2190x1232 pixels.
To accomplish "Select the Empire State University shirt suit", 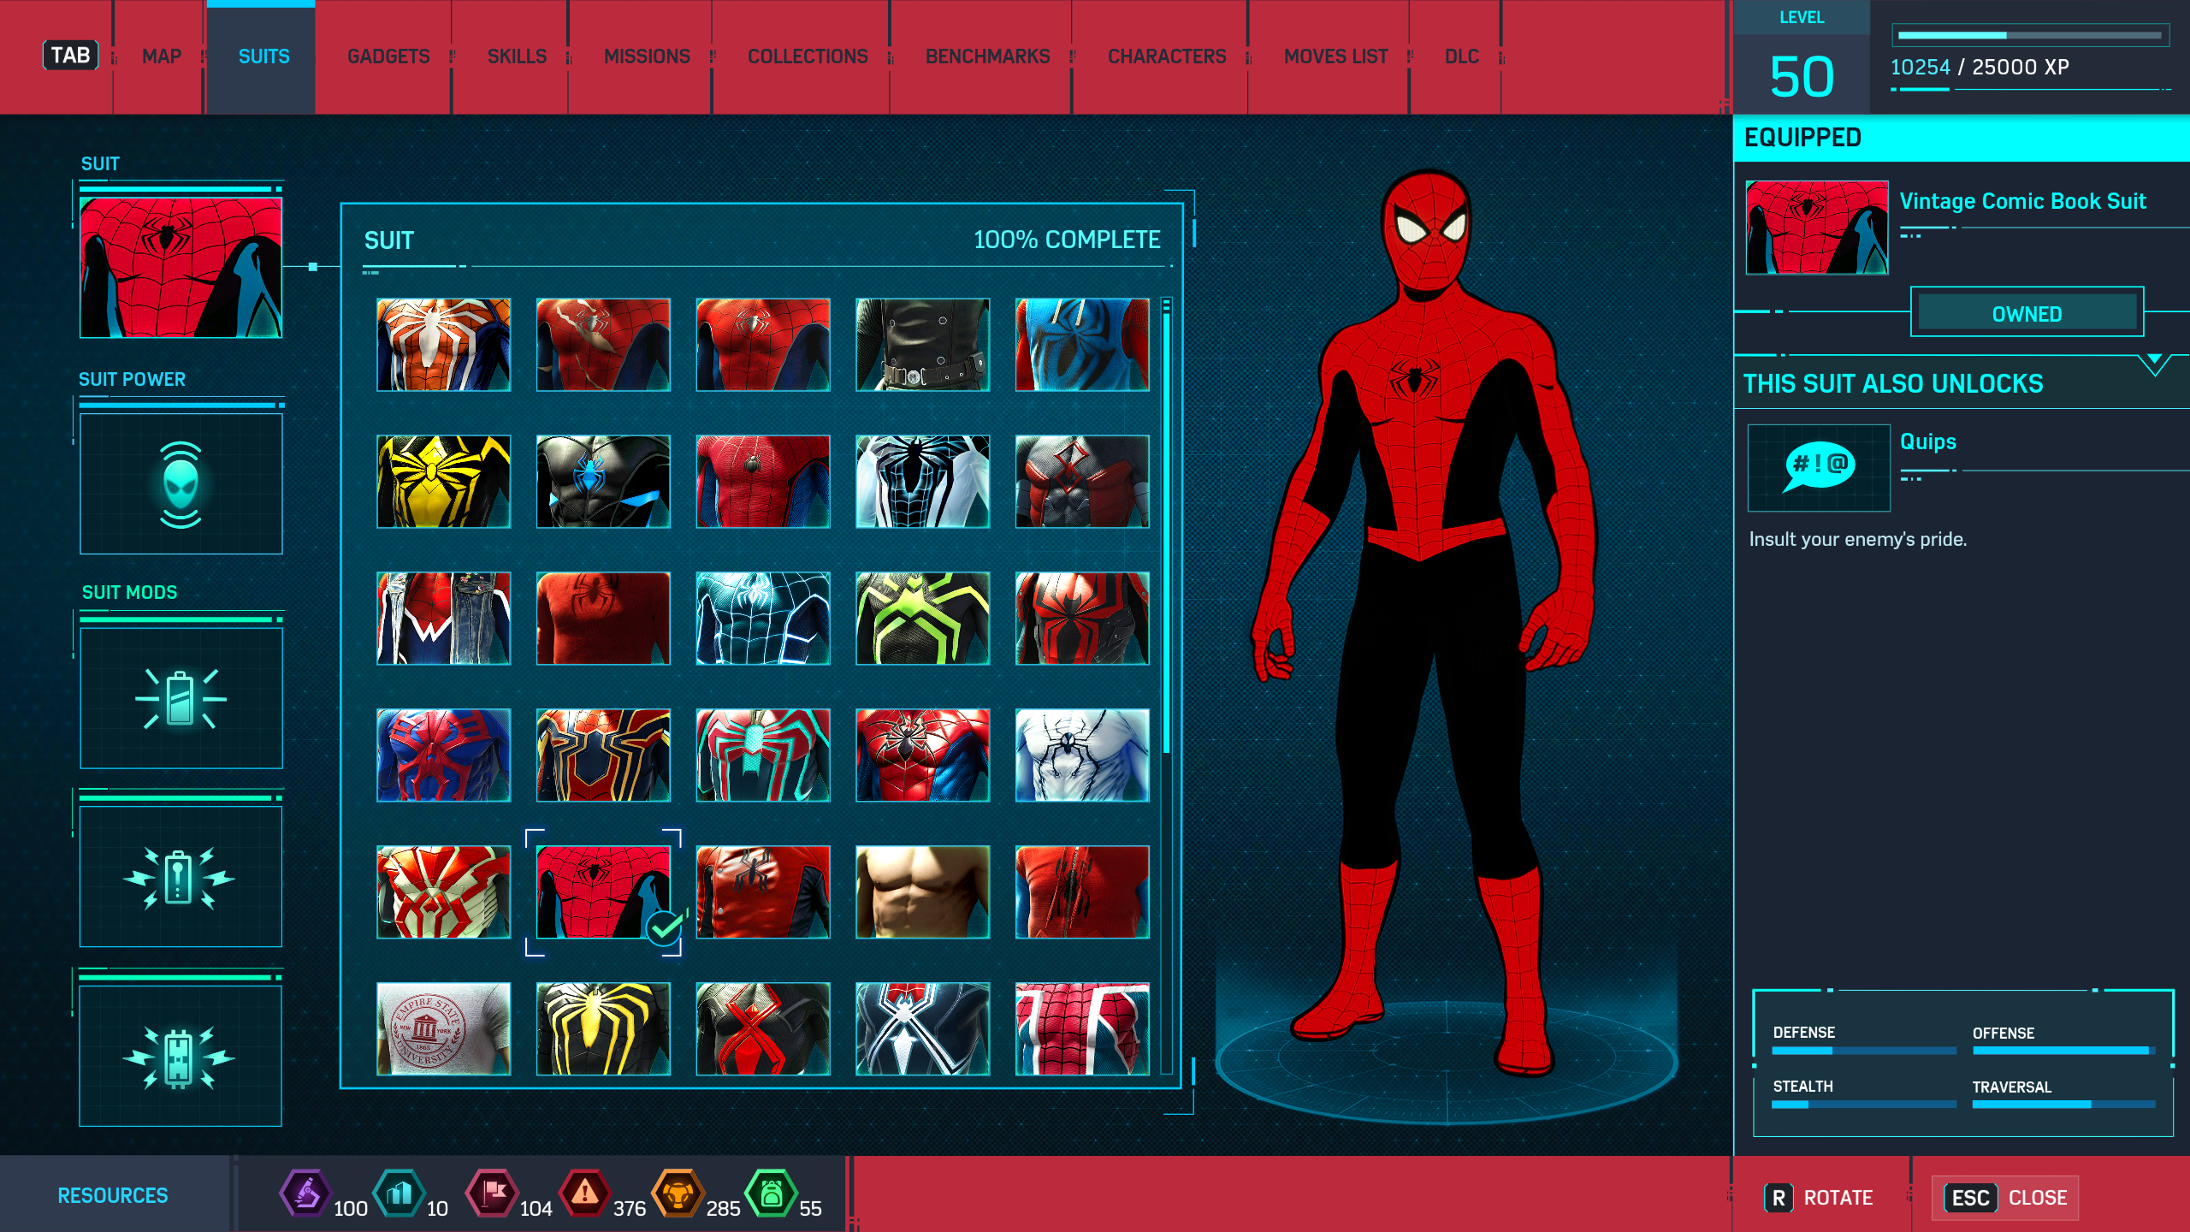I will (443, 1028).
